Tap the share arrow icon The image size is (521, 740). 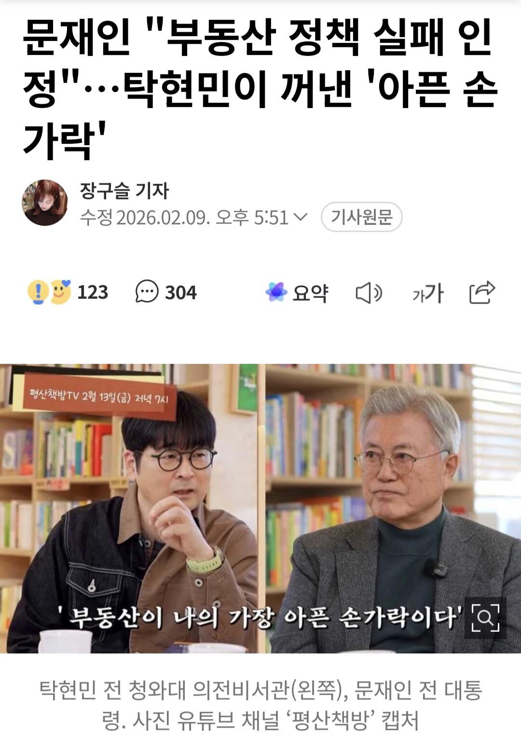click(482, 292)
